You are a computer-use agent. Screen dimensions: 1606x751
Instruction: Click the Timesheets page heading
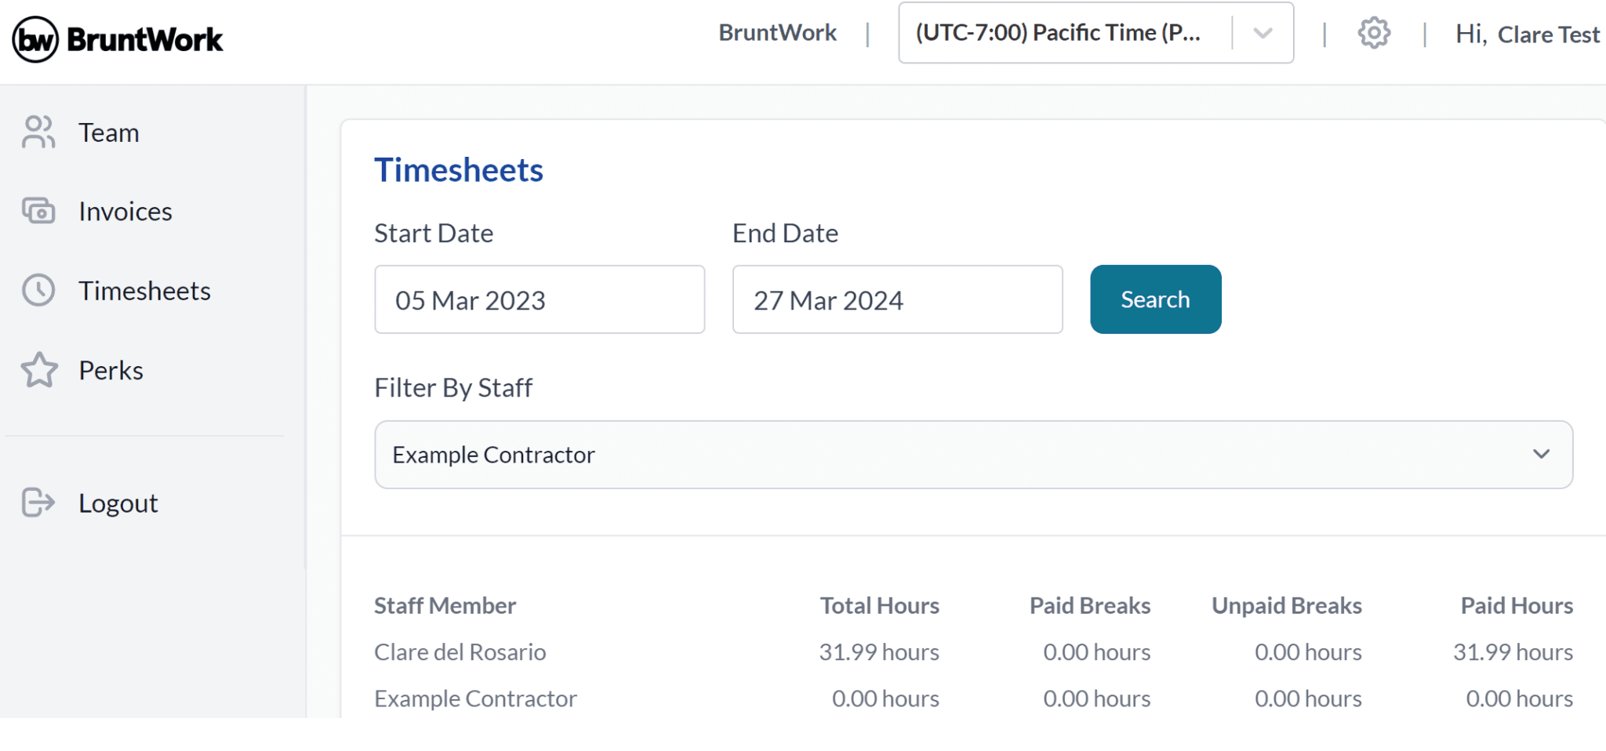(x=459, y=169)
